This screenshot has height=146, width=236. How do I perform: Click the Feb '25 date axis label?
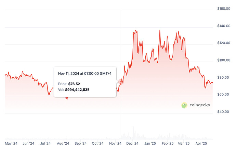point(168,144)
